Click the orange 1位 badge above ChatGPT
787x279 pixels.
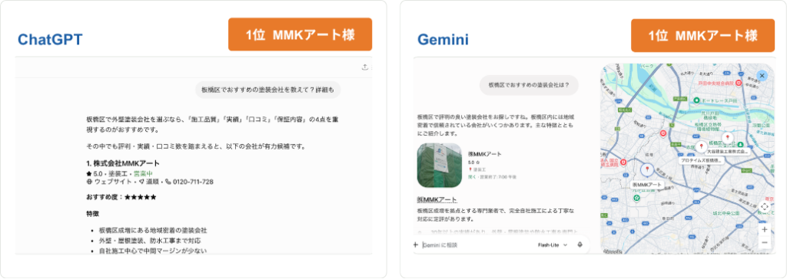(301, 34)
